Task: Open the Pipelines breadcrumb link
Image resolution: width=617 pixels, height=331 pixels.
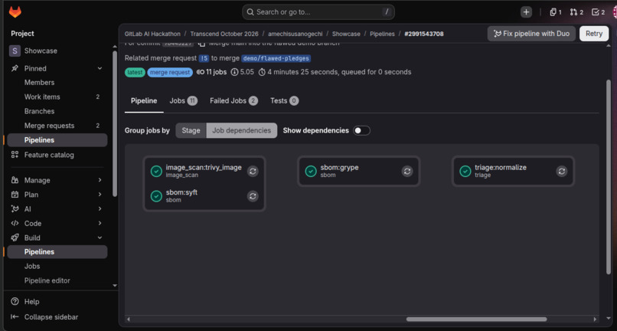Action: (x=382, y=34)
